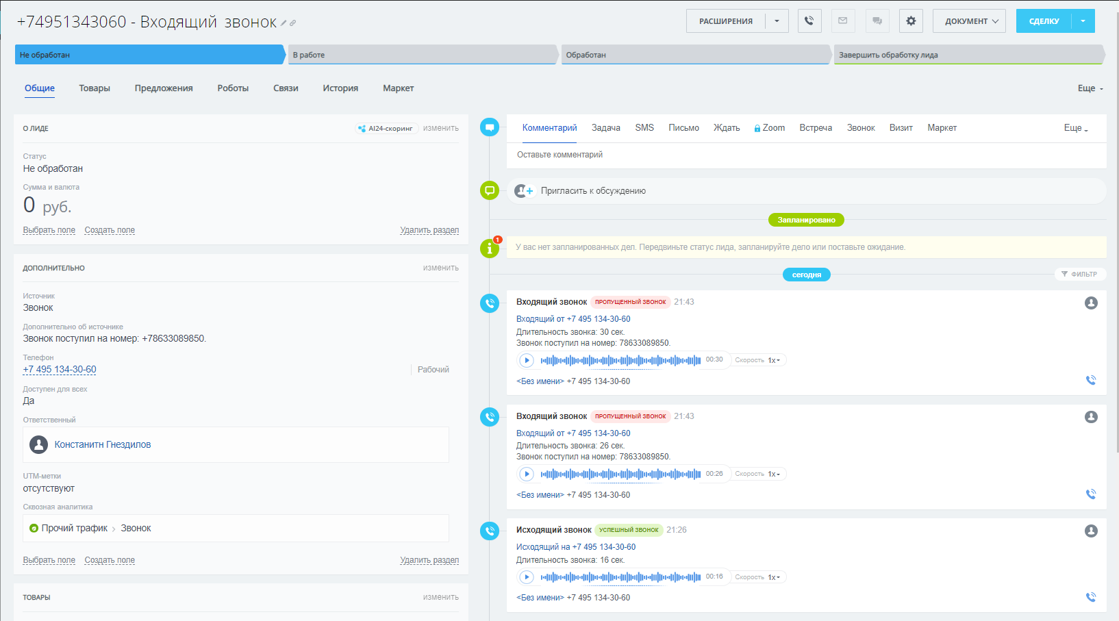
Task: Click the AI24-скоринг badge
Action: 387,128
